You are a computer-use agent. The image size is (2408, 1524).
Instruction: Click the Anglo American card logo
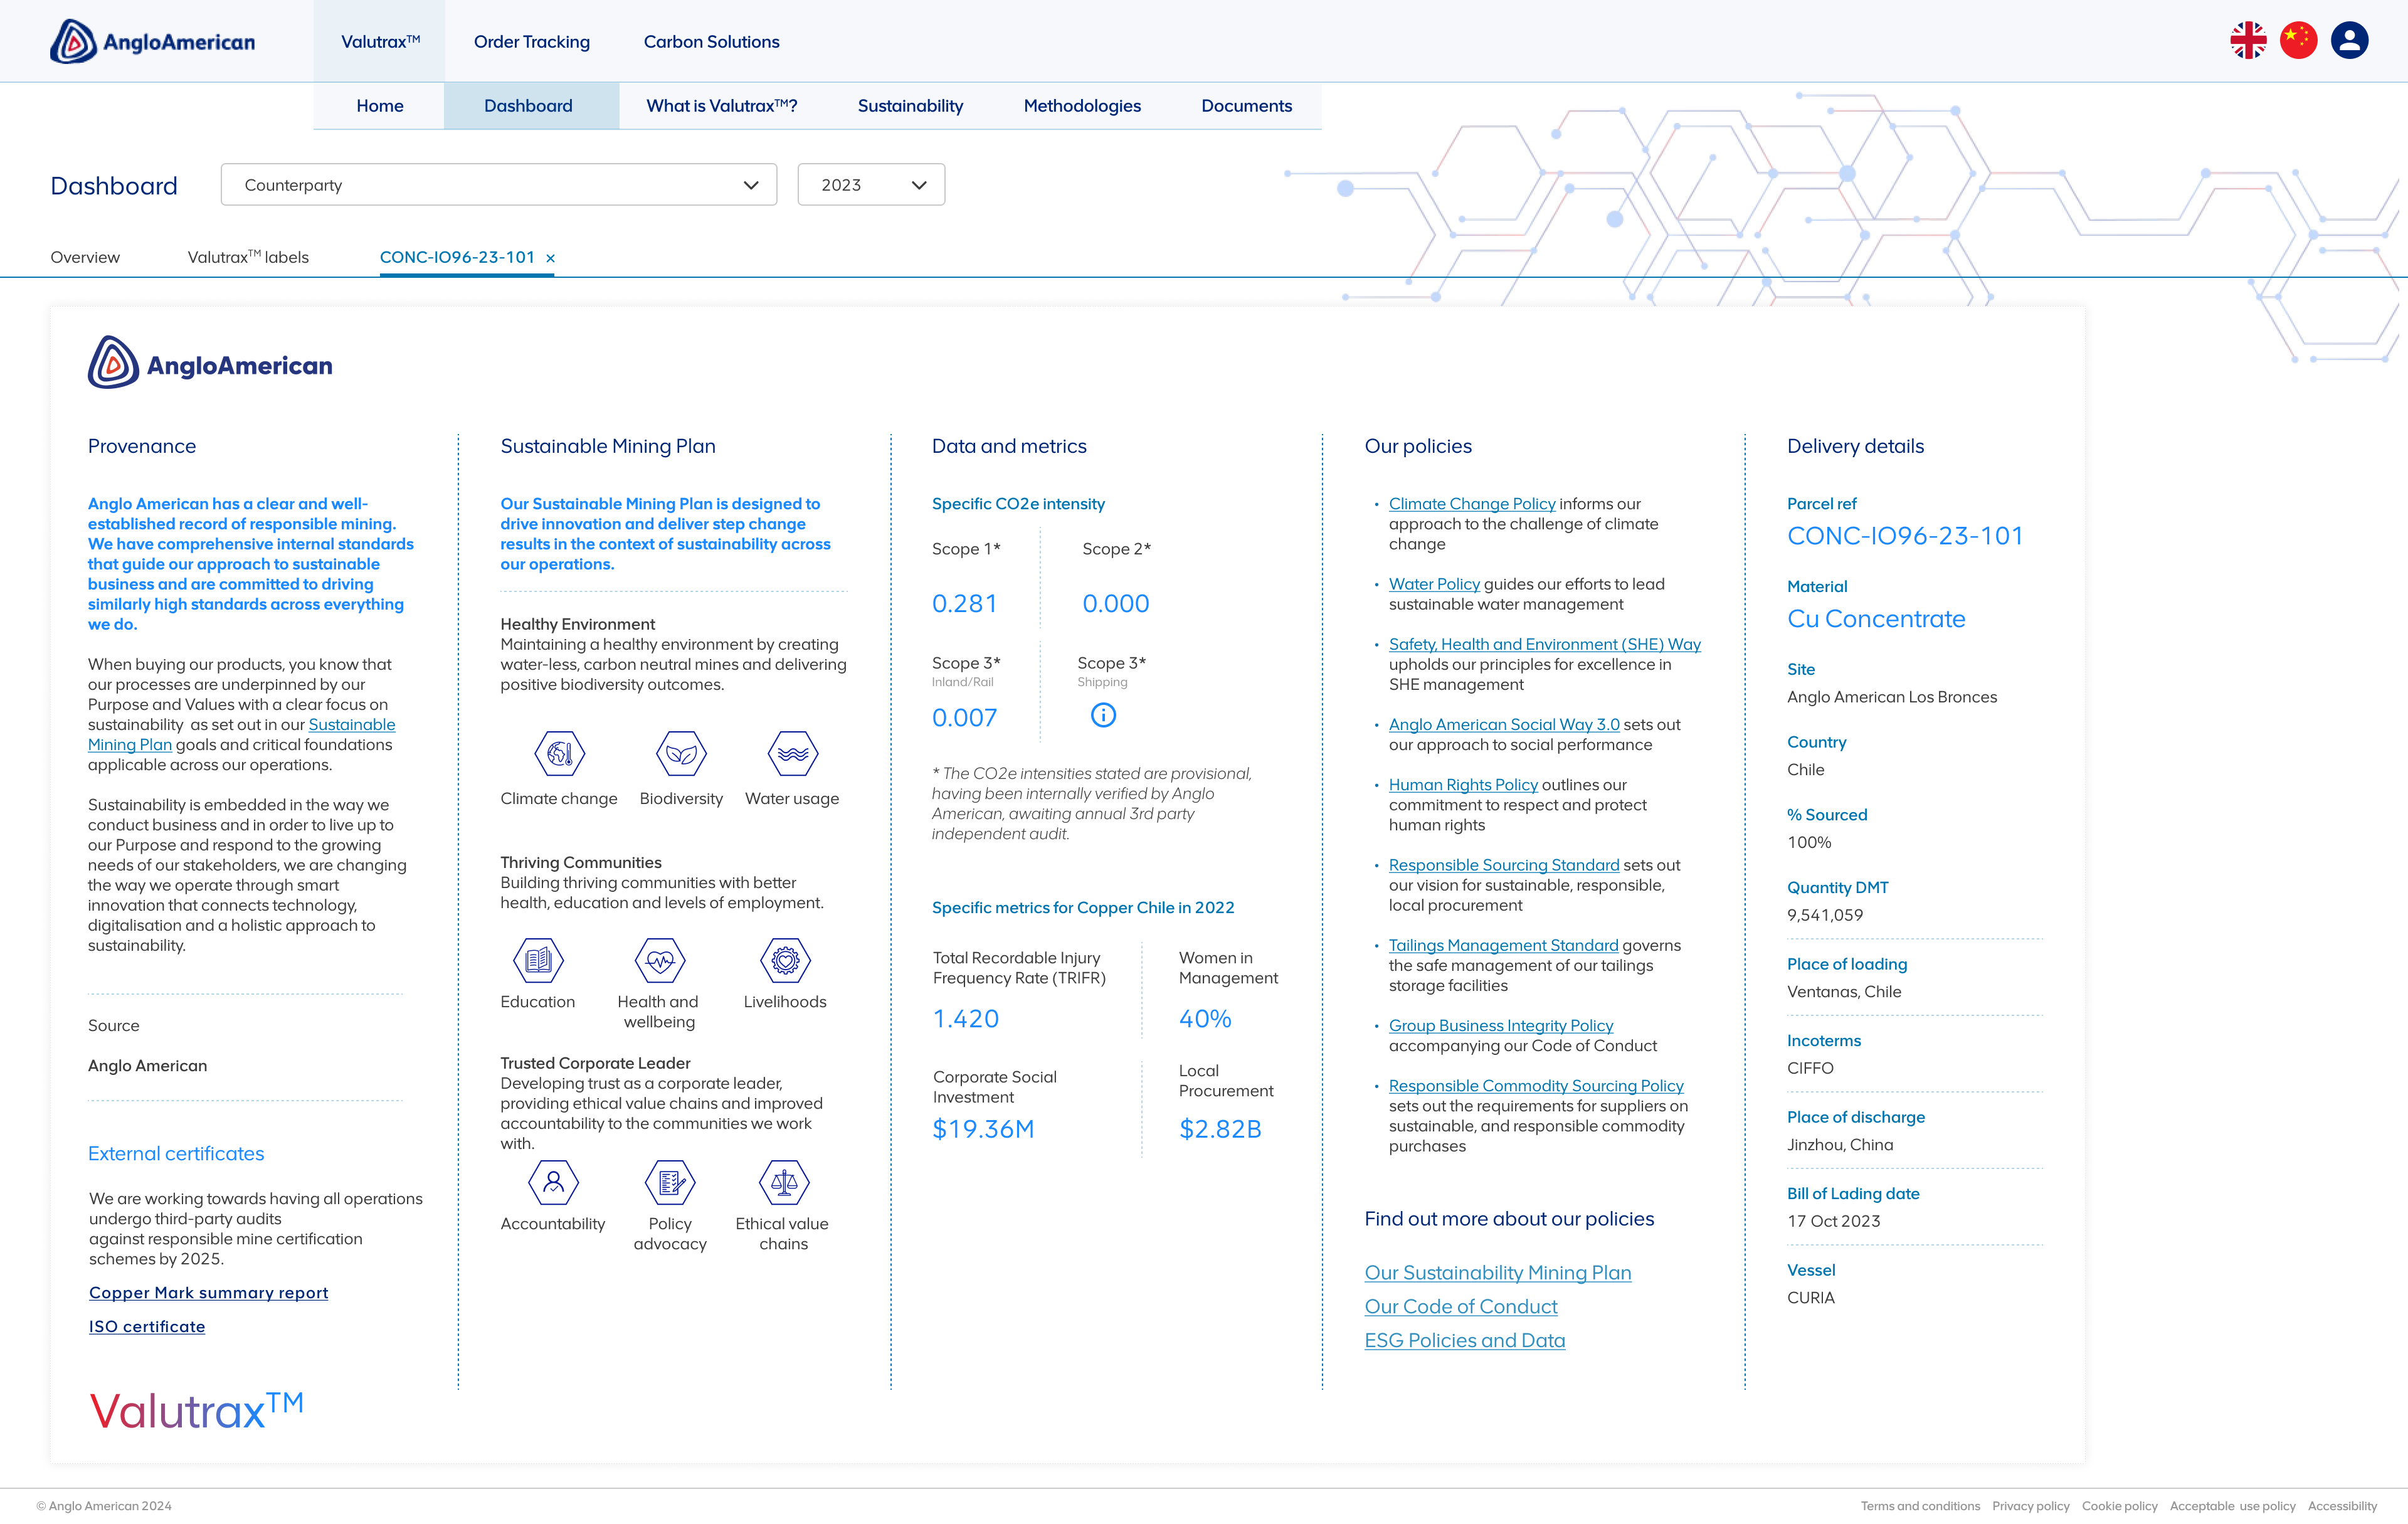(210, 362)
